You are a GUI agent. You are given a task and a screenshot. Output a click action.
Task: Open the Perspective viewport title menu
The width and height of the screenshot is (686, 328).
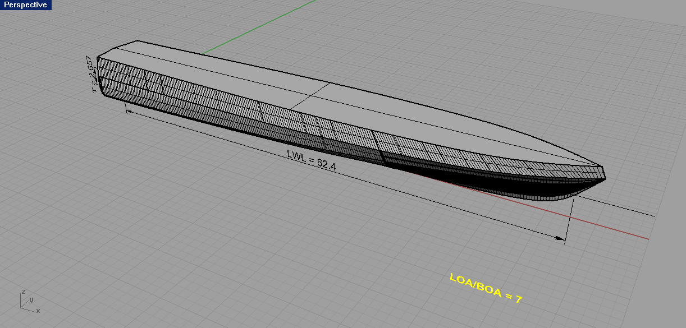click(25, 4)
